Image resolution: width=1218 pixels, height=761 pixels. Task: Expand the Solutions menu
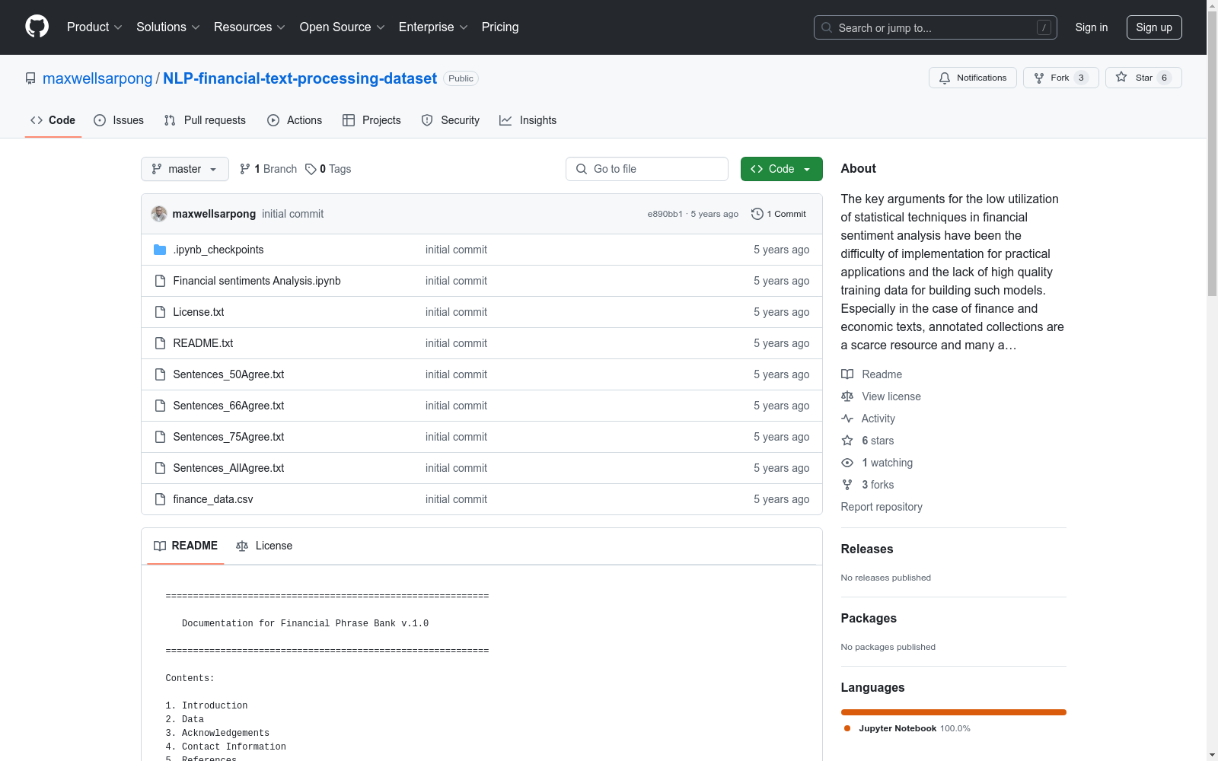[168, 27]
